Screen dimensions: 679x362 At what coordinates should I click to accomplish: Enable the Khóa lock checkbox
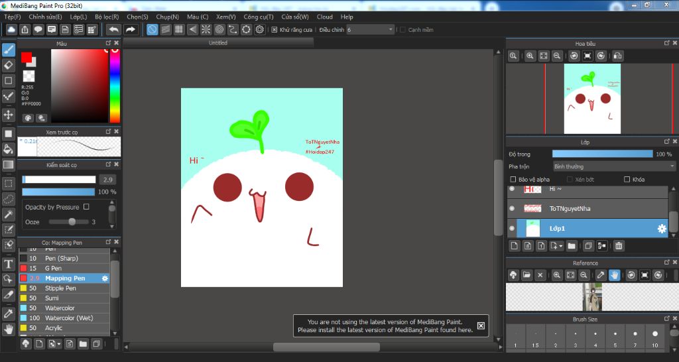coord(627,179)
